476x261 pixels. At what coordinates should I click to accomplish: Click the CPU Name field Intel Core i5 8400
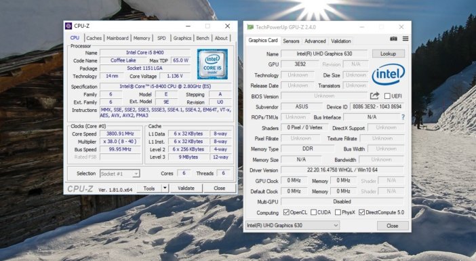pos(145,52)
